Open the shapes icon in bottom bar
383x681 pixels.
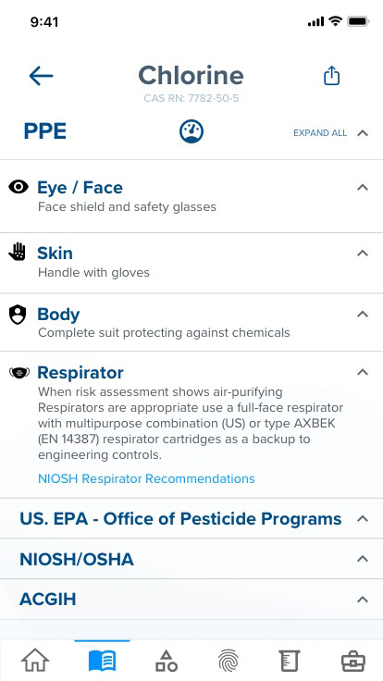pyautogui.click(x=166, y=661)
